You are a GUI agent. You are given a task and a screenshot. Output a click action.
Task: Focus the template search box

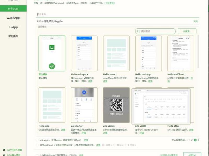coord(155,31)
